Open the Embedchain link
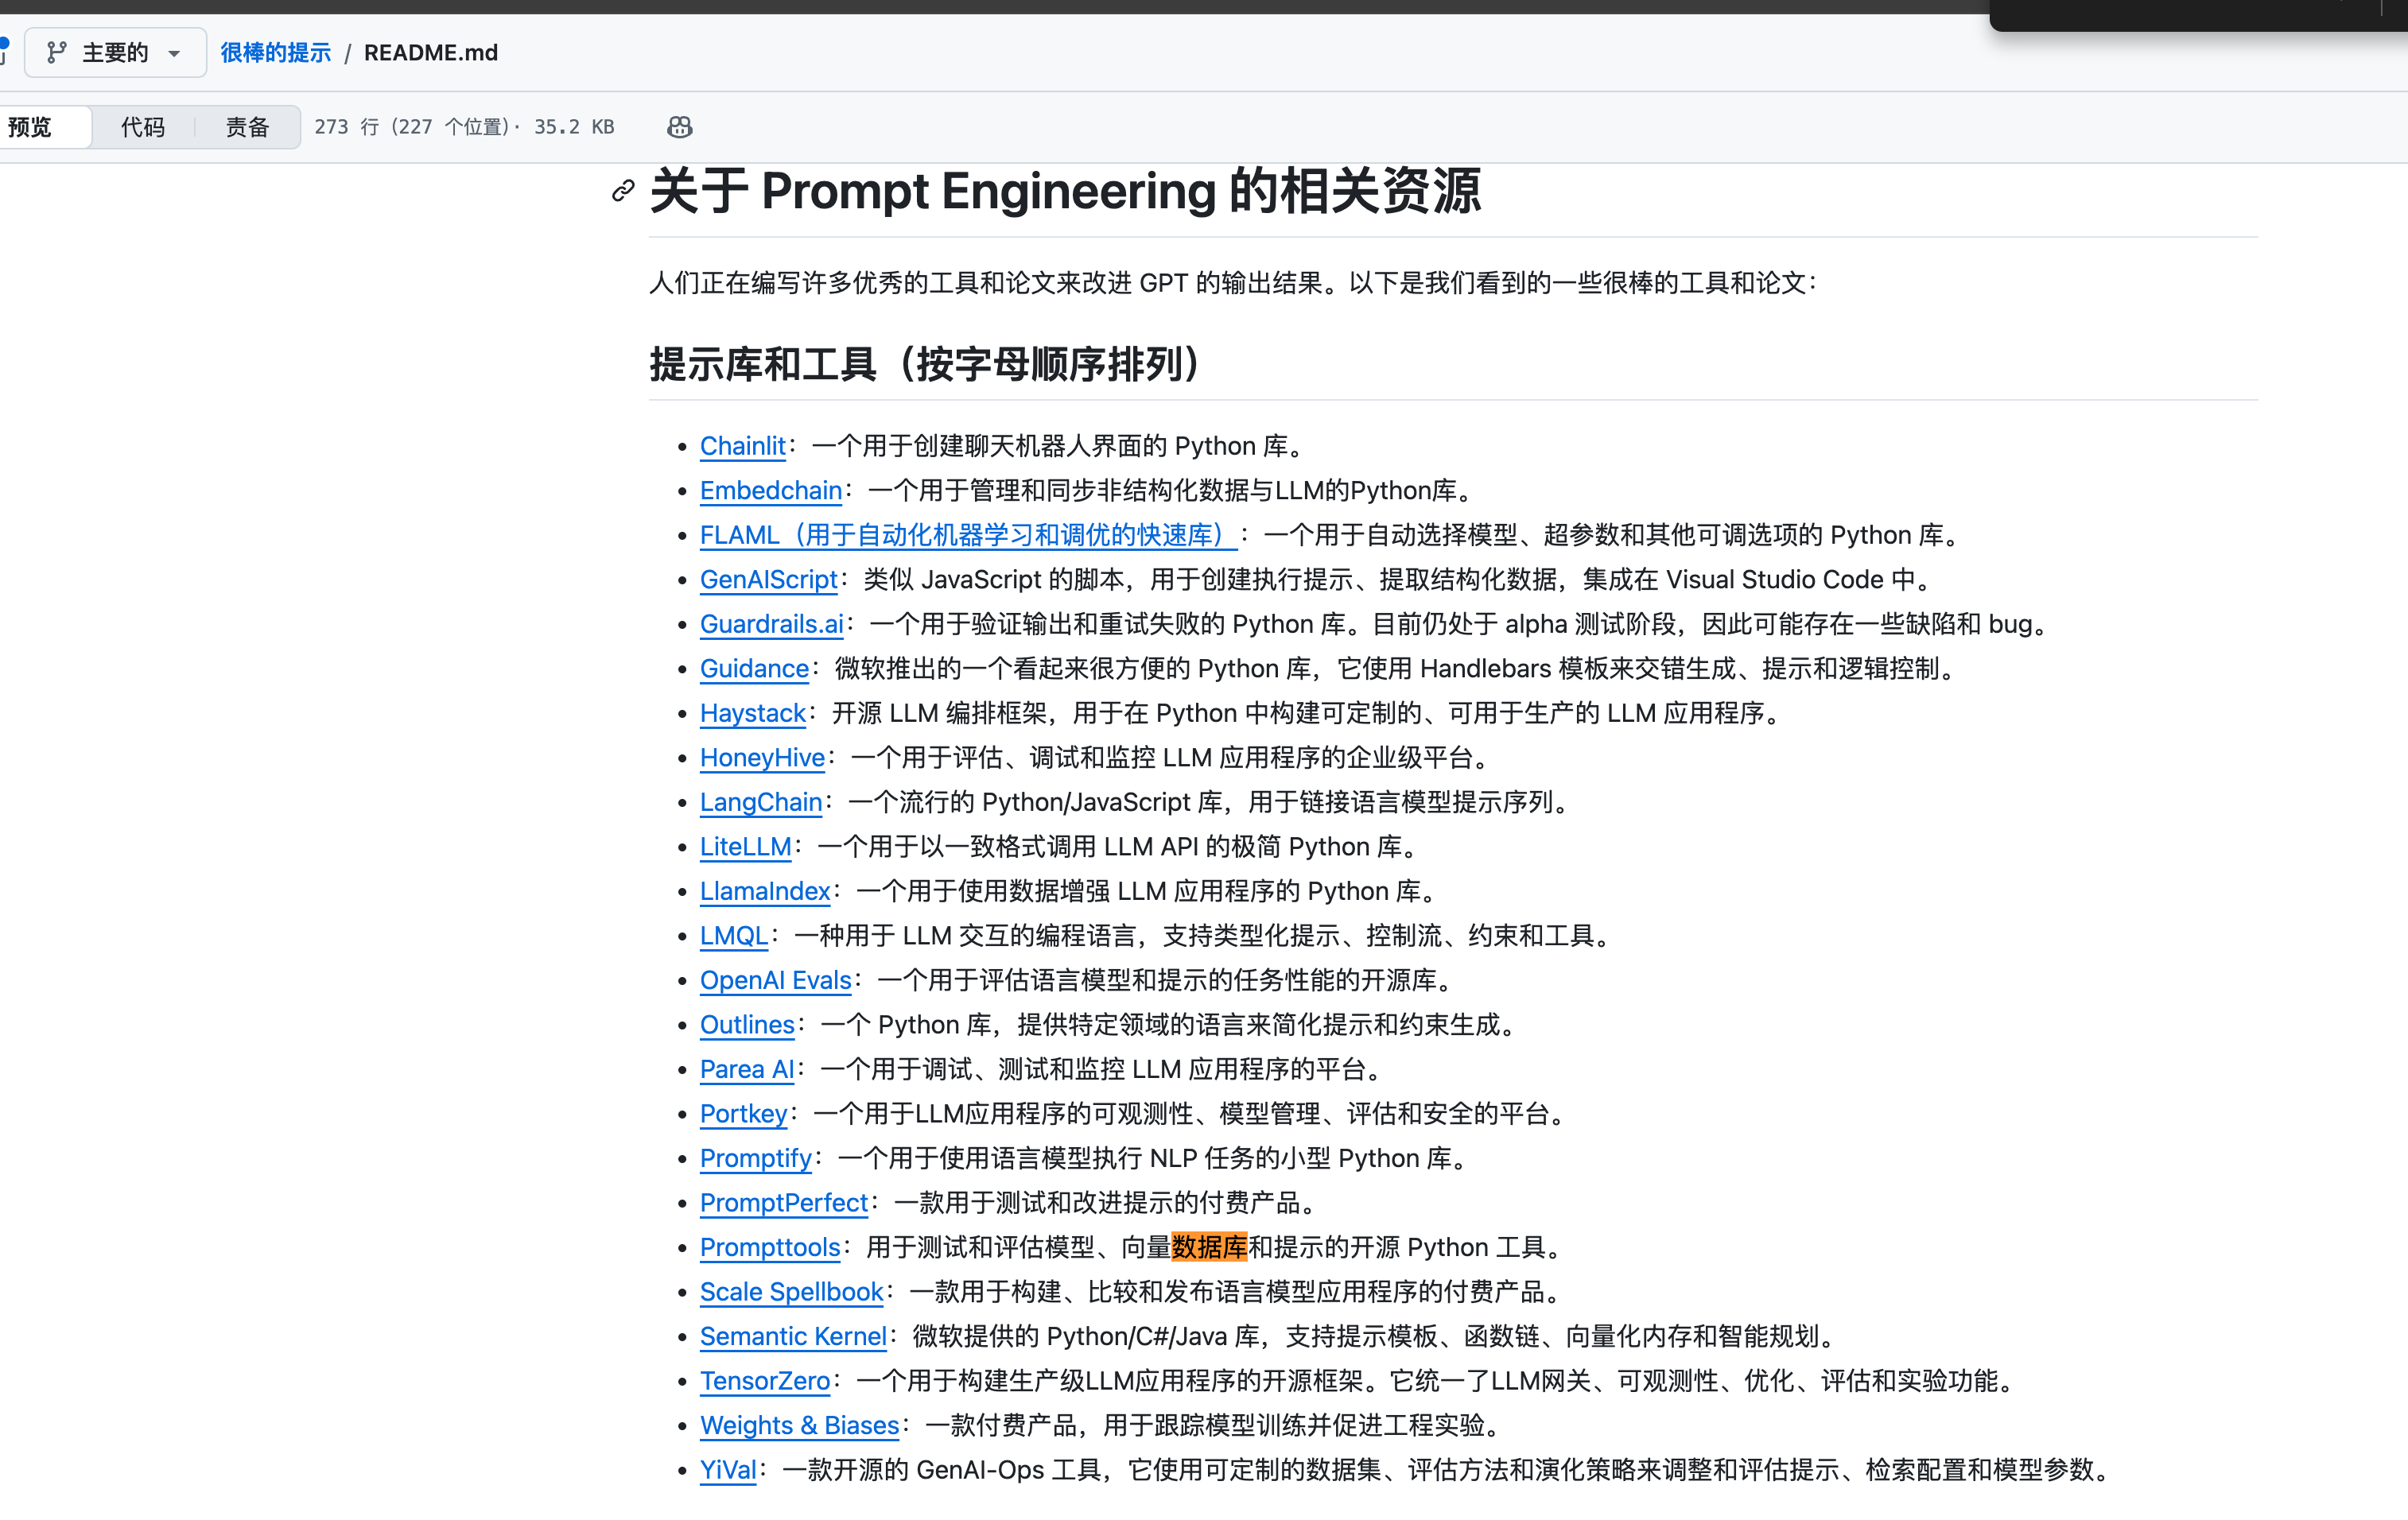2408x1520 pixels. (x=770, y=491)
